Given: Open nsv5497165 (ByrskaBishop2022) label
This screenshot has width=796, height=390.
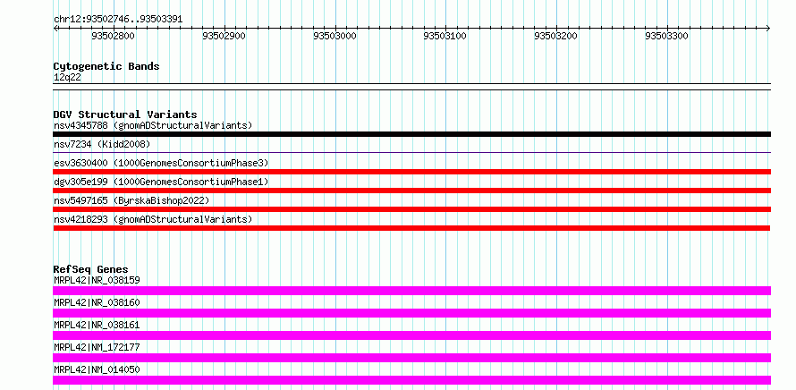Looking at the screenshot, I should pyautogui.click(x=131, y=200).
